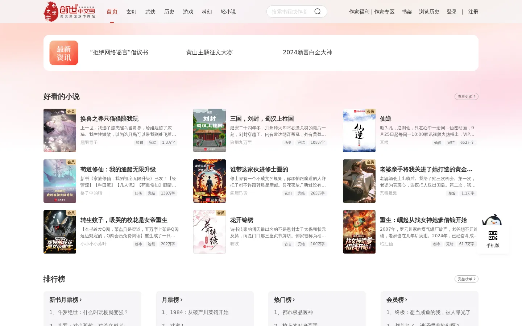
Task: Open the 黄山主题征文大赛 news item
Action: (x=210, y=53)
